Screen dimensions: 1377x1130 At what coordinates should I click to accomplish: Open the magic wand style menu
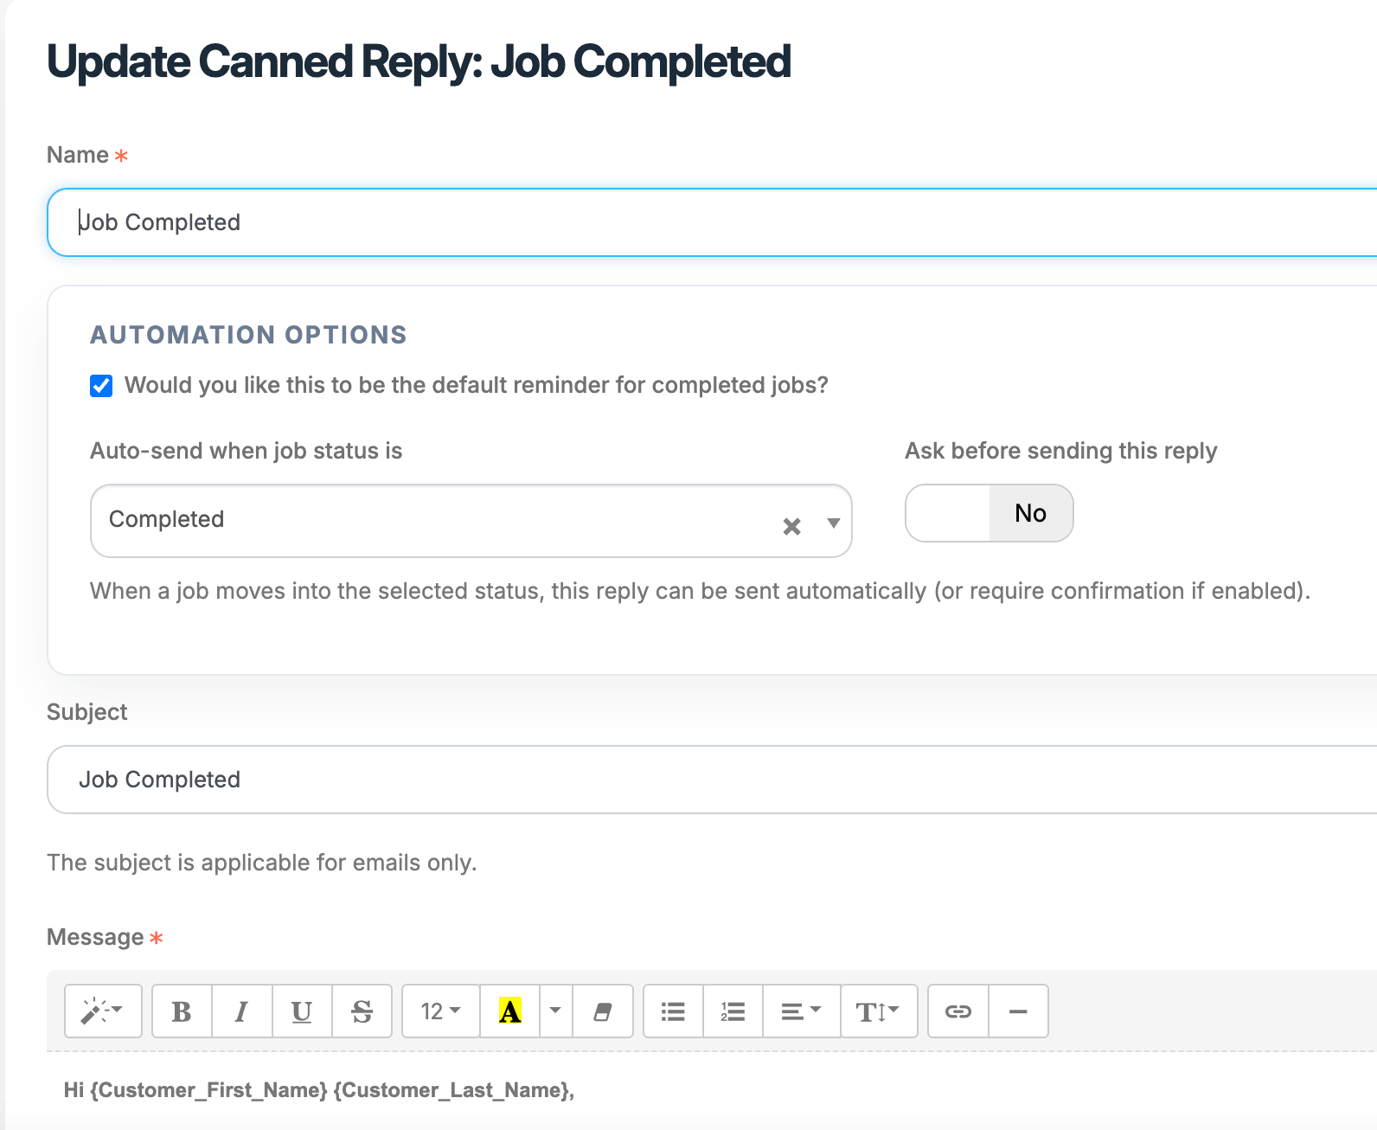coord(103,1011)
